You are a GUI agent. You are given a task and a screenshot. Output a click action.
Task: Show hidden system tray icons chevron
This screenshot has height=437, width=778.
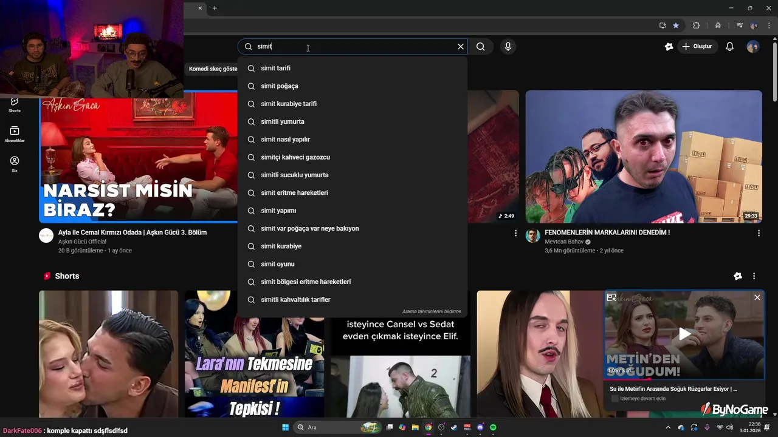tap(668, 427)
